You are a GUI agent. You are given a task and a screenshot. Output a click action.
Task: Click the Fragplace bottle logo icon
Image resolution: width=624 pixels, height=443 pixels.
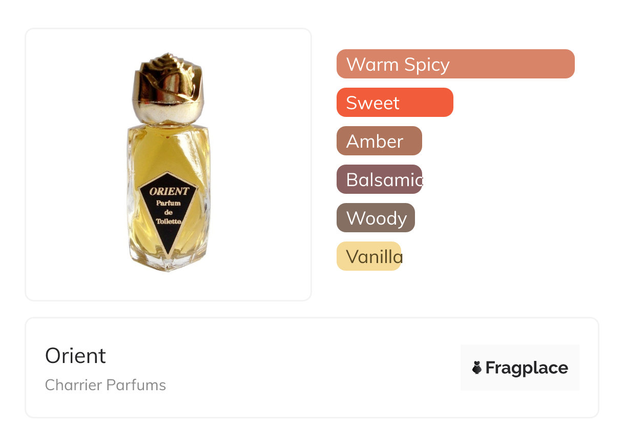pyautogui.click(x=477, y=368)
